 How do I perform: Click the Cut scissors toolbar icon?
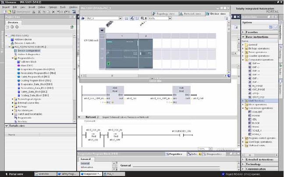[x=39, y=12]
